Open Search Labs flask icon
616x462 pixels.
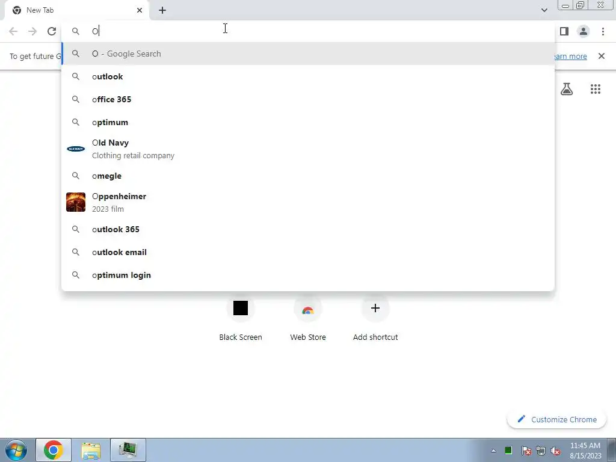567,89
